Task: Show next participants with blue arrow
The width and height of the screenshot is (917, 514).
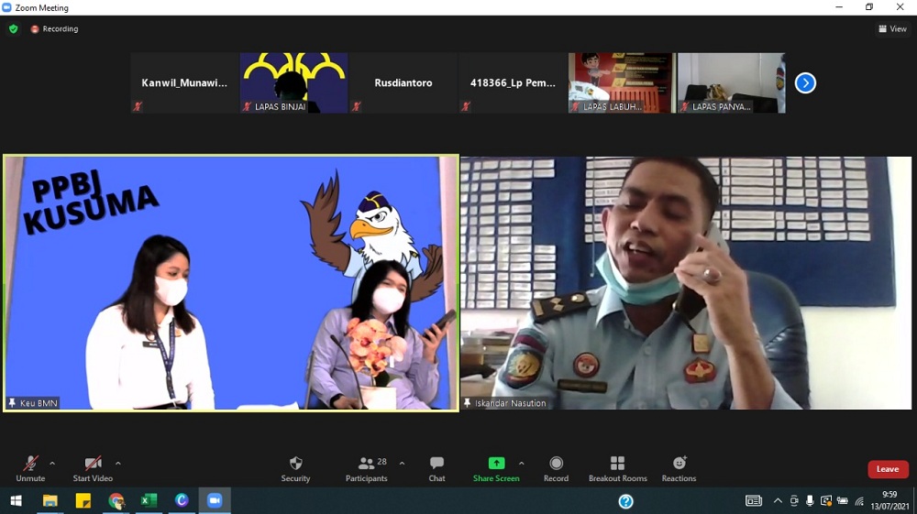Action: click(x=805, y=83)
